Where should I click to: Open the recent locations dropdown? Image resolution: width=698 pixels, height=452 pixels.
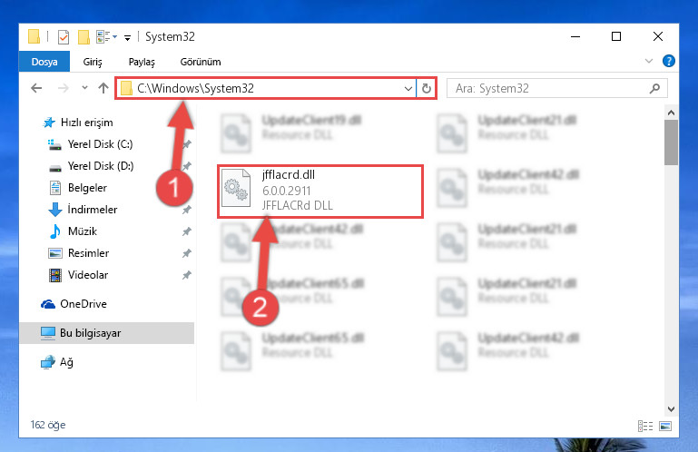pos(84,88)
